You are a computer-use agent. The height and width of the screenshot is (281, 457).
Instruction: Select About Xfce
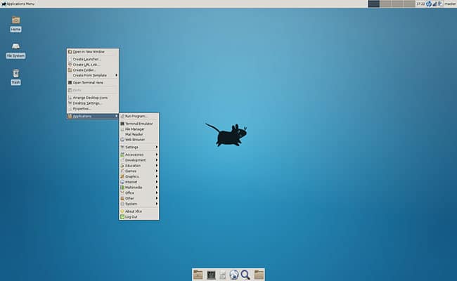[139, 211]
